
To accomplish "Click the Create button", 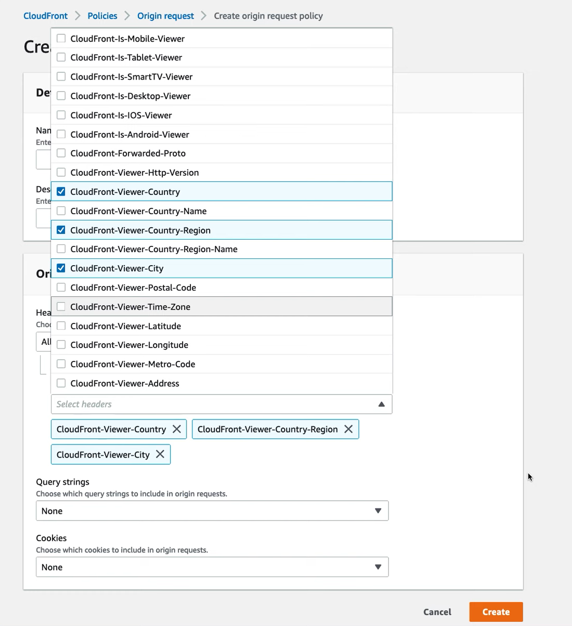I will coord(496,612).
